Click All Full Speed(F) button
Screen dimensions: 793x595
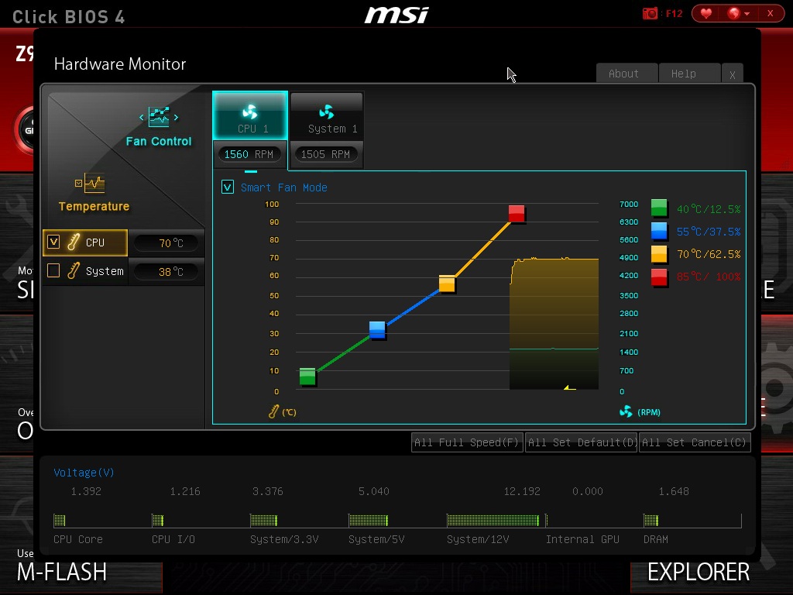tap(467, 442)
